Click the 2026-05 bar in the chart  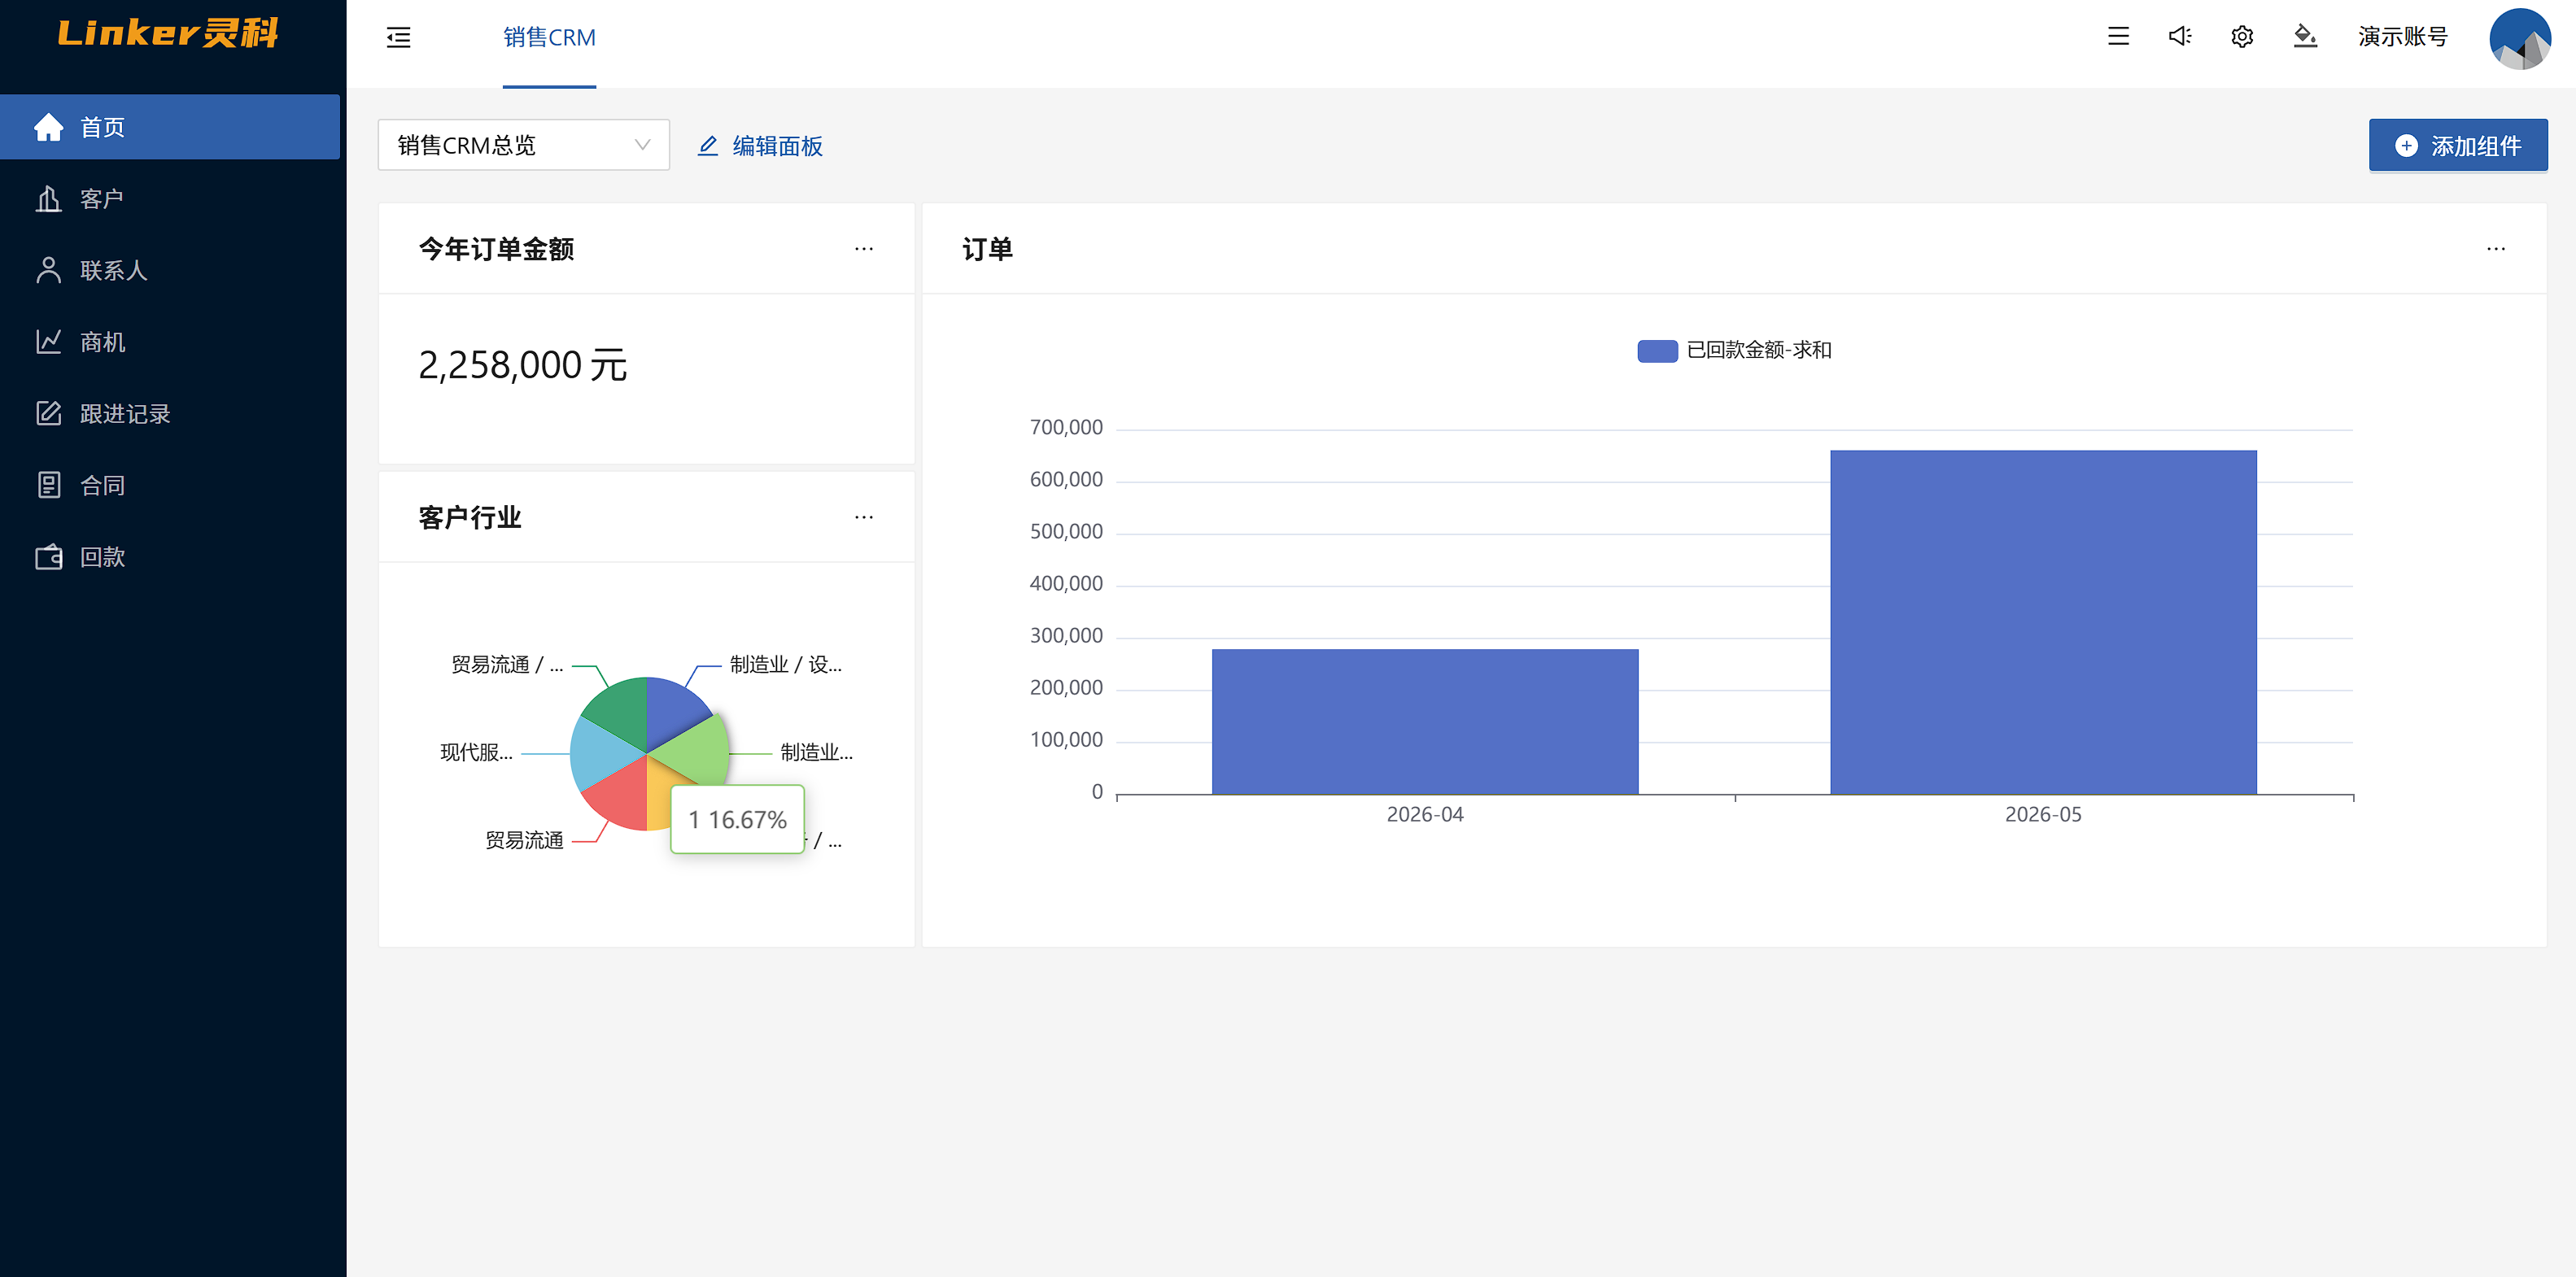click(x=2042, y=622)
